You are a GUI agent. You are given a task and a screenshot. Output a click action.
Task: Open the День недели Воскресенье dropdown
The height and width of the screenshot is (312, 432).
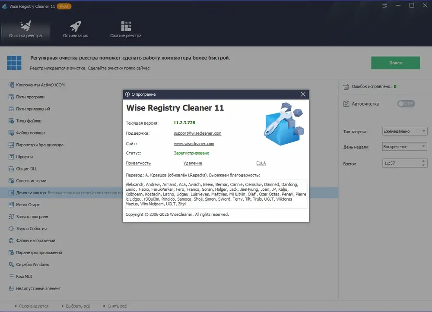click(x=404, y=147)
